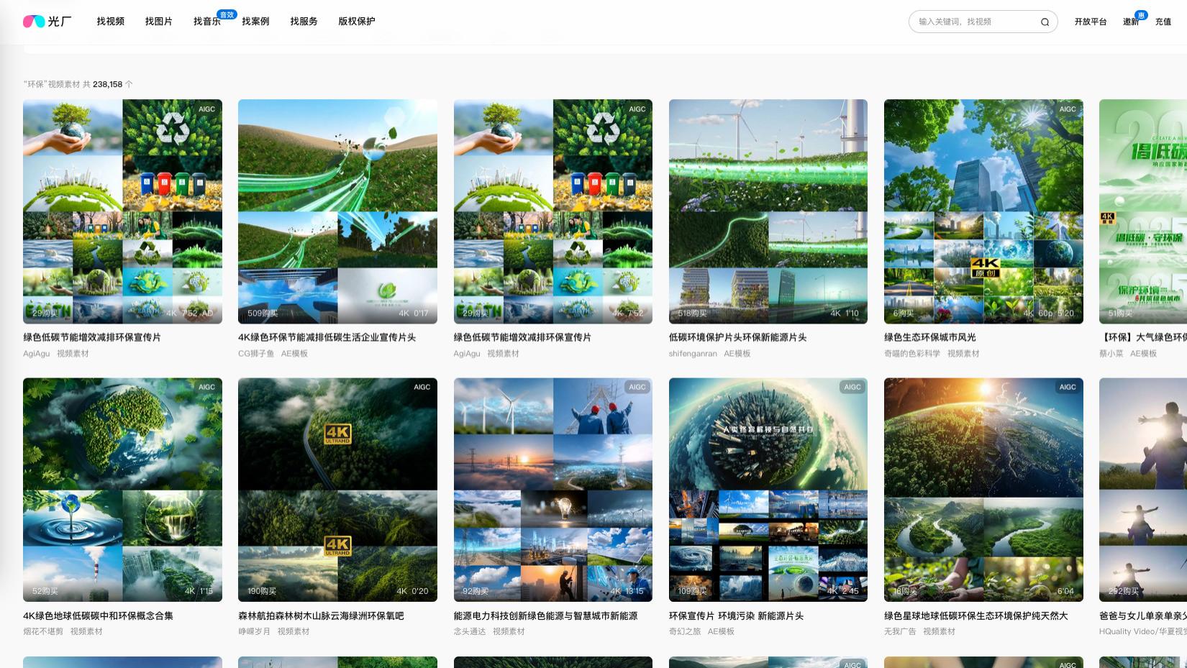Open the 4K绿色环保节能减排低碳生活 video thumbnail

click(x=337, y=211)
